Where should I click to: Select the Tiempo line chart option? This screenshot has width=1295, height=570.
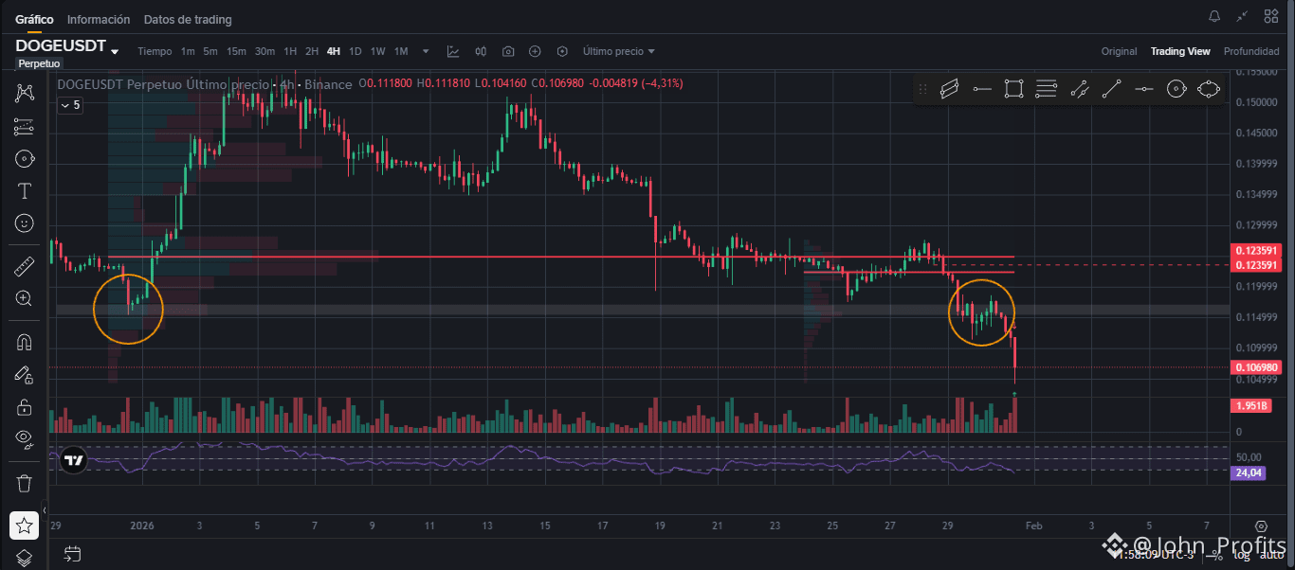(155, 51)
